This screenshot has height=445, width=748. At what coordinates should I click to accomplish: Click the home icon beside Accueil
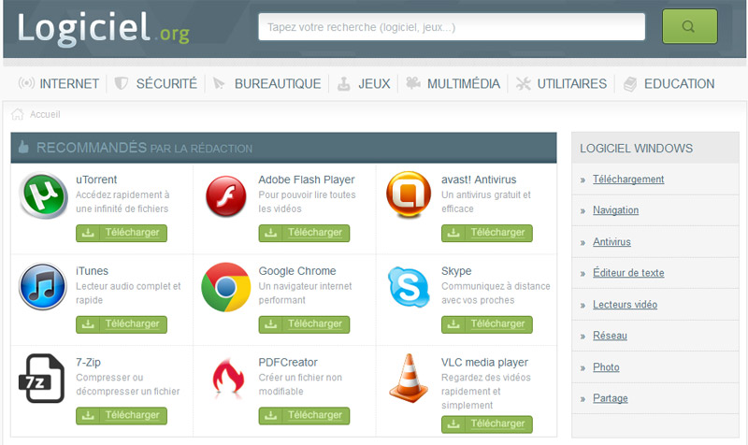[x=17, y=114]
